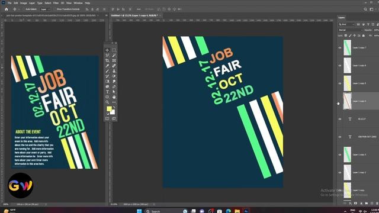Select the Rectangular Marquee tool
Screen dimensions: 379x213
[114, 50]
